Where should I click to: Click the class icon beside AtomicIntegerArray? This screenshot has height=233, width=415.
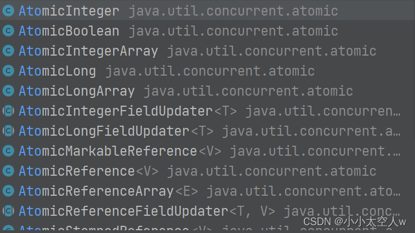pos(8,51)
